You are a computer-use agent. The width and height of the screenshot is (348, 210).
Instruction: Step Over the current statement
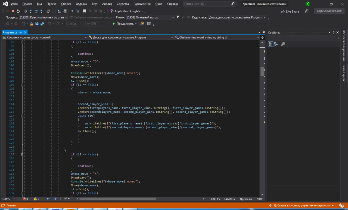point(36,11)
